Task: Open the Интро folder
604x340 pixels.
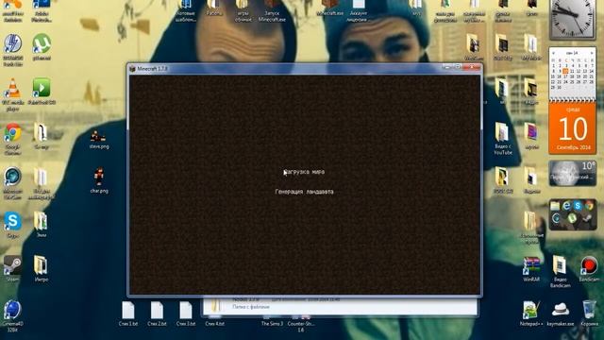Action: pos(41,268)
